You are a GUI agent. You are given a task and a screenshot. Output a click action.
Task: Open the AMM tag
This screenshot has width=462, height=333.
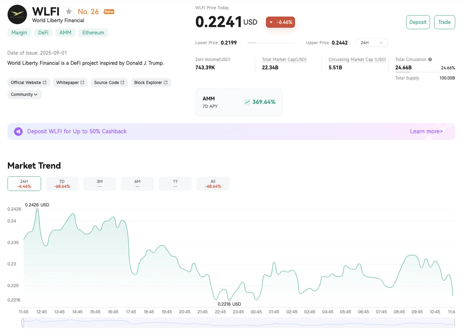coord(65,33)
